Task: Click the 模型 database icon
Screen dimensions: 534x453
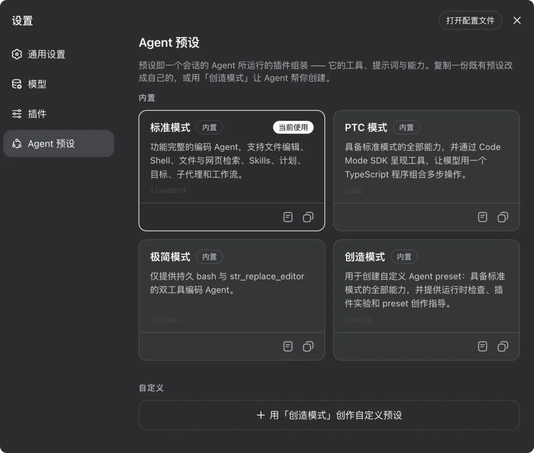Action: [17, 84]
